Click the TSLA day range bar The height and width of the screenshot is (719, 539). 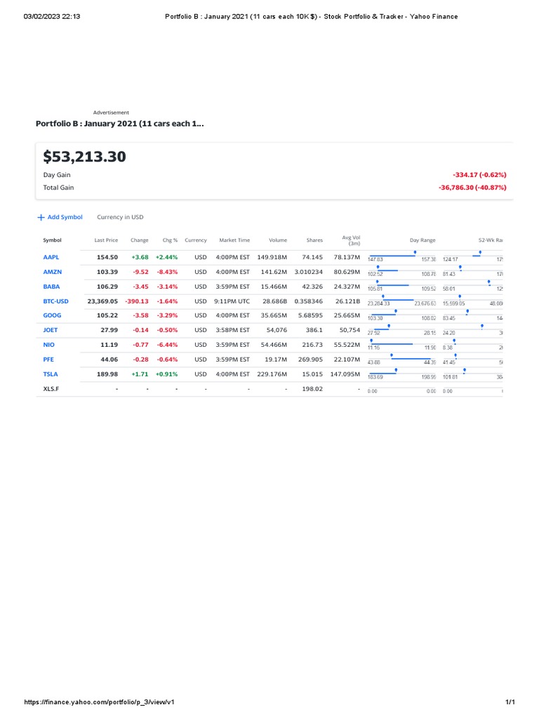(x=401, y=374)
